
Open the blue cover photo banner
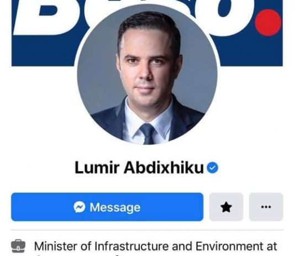147,33
